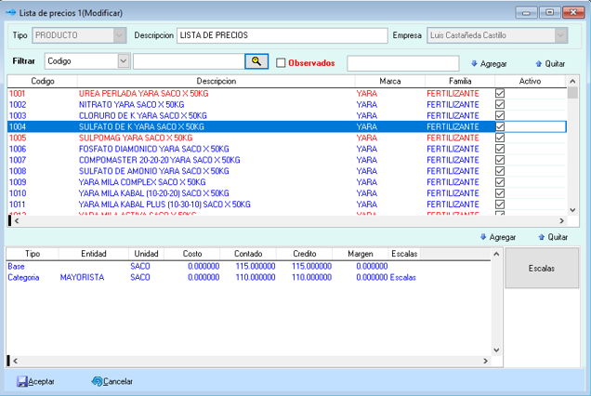The image size is (591, 396).
Task: Click the product list vertical scrollbar
Action: [572, 149]
